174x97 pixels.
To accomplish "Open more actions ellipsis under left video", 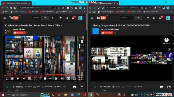I will [64, 87].
